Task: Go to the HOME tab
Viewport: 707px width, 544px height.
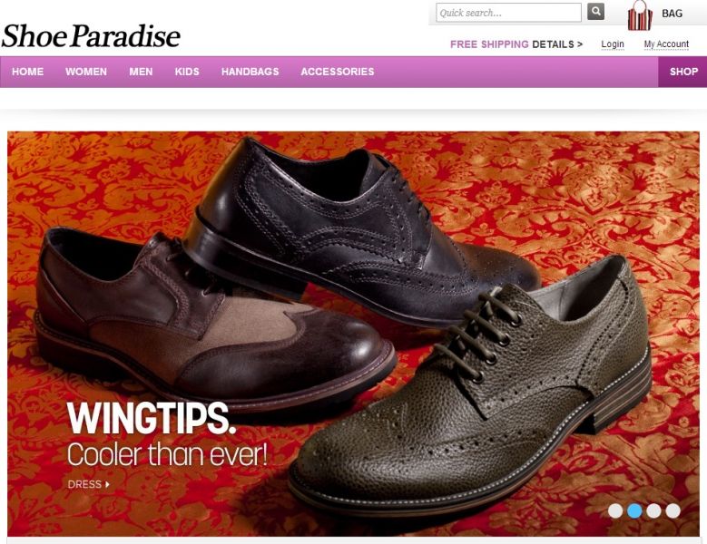Action: 27,72
